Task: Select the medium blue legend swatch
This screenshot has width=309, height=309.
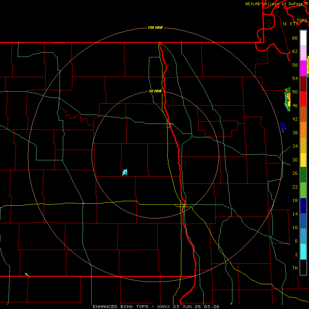Action: pyautogui.click(x=303, y=221)
